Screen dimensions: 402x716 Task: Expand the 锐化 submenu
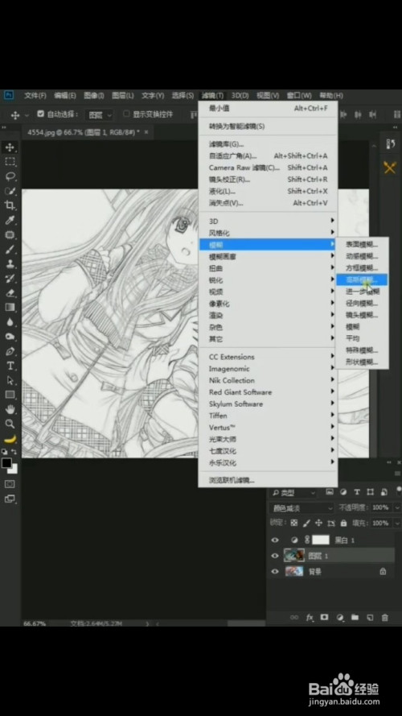coord(268,280)
